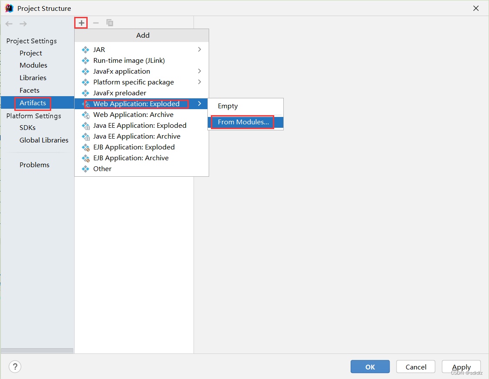
Task: Select JAR from the Add menu
Action: [x=141, y=49]
